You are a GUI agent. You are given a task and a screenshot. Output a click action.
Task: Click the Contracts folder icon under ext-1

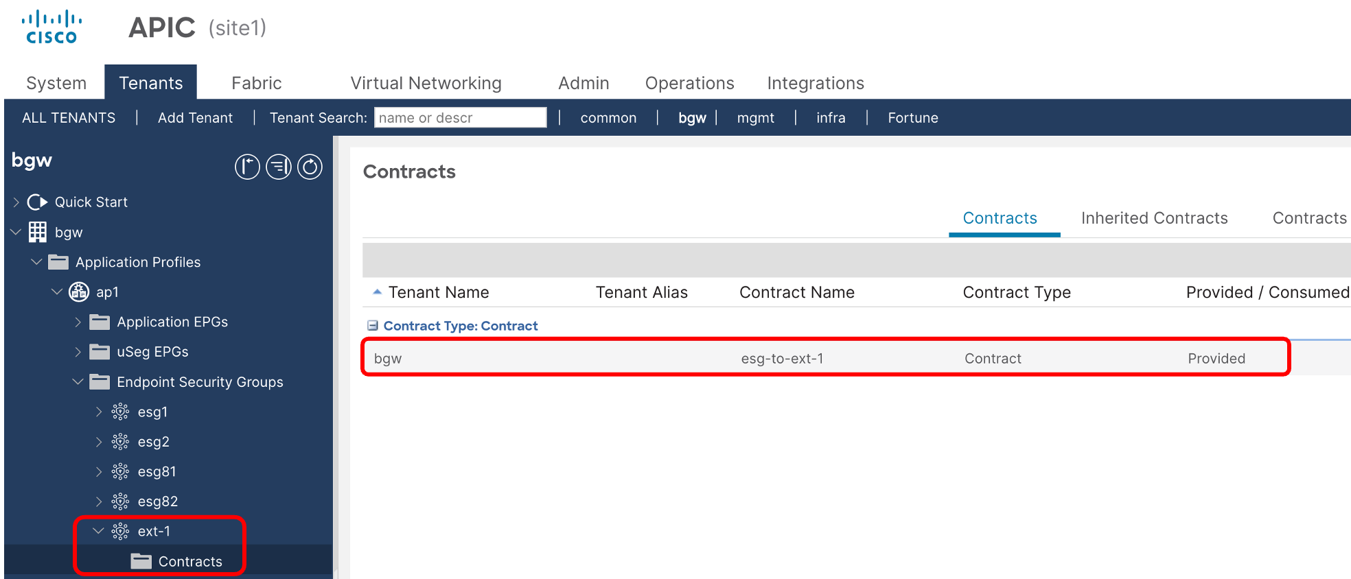tap(141, 561)
